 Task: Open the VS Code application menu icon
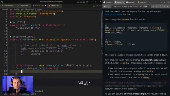2,2
